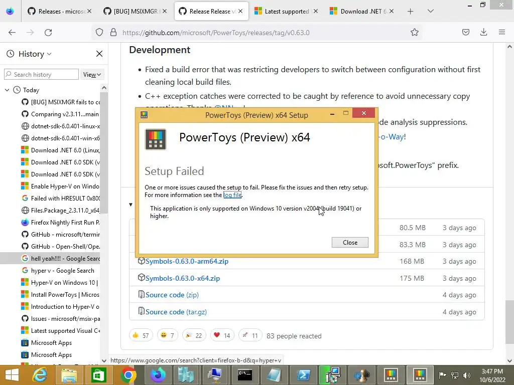Open the Save to Pocket icon
514x385 pixels.
[465, 32]
